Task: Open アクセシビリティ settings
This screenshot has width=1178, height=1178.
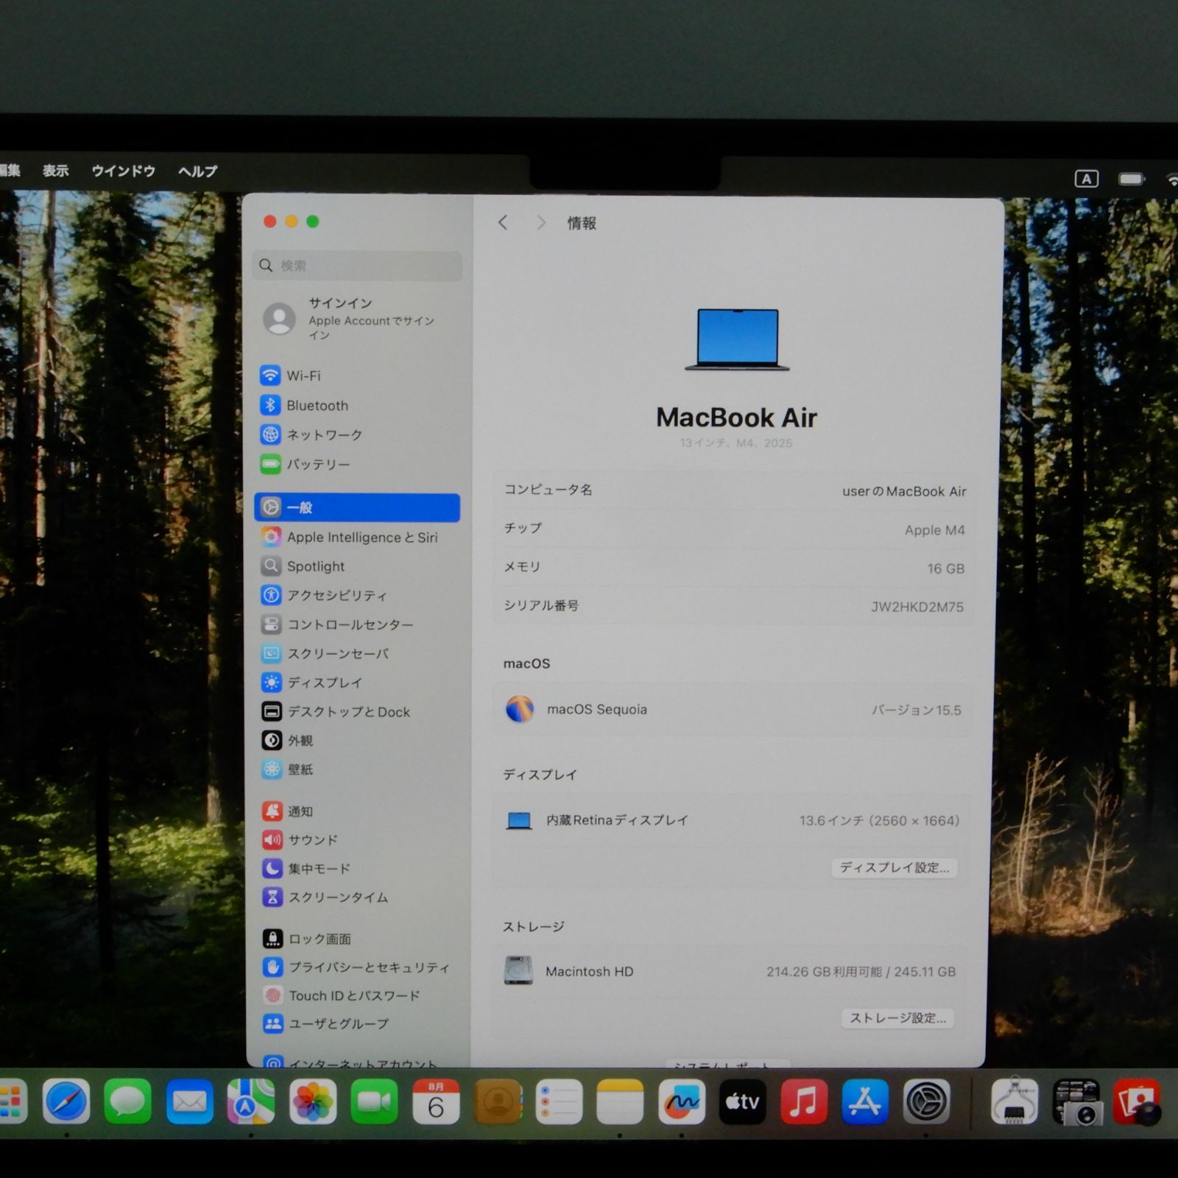Action: tap(357, 595)
